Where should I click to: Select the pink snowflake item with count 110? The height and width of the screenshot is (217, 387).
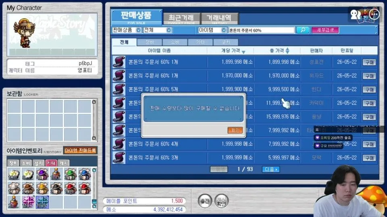[x=28, y=202]
